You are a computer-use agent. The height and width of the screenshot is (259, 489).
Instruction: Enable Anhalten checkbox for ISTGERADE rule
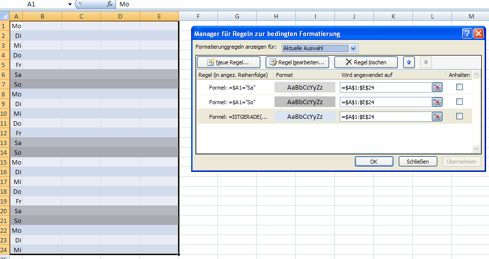[x=459, y=116]
